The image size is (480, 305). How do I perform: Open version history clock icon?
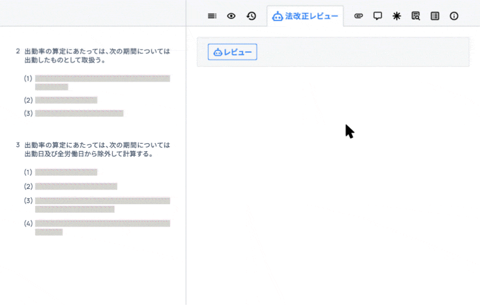tap(251, 16)
